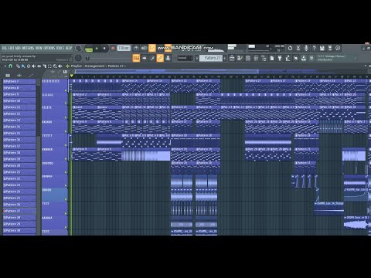371x278 pixels.
Task: Open the channel rack icon
Action: (248, 59)
